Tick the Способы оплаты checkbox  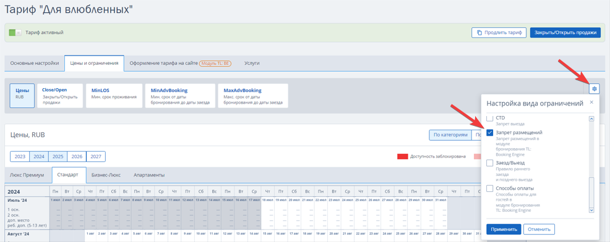(x=490, y=188)
